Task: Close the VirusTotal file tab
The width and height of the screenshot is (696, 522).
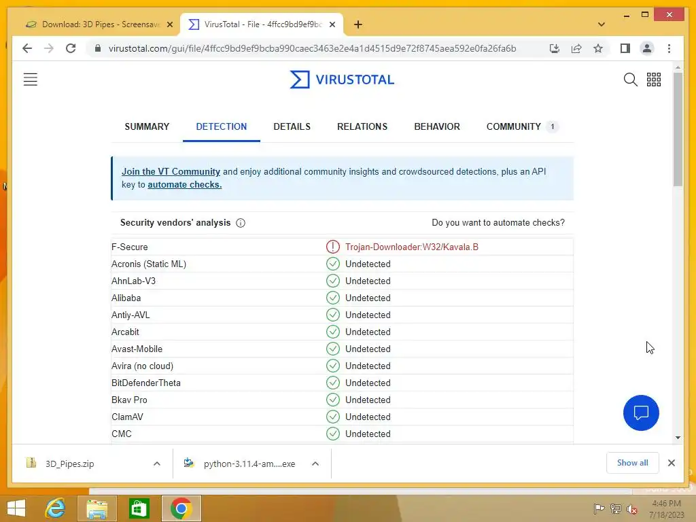Action: pos(332,24)
